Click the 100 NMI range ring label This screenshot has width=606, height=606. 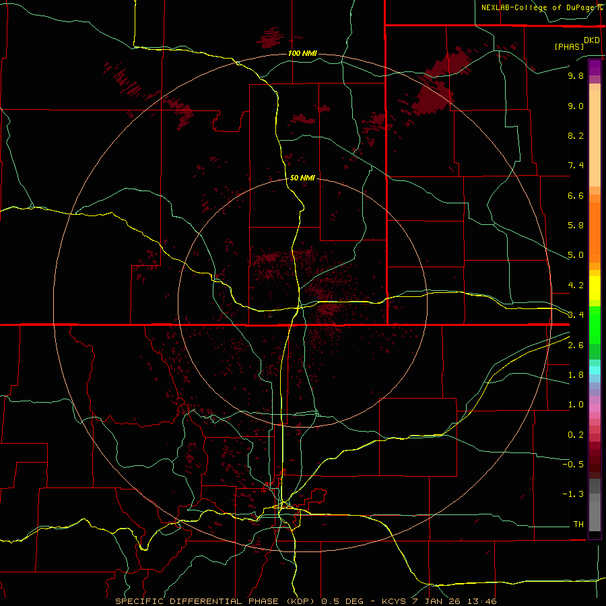pyautogui.click(x=302, y=53)
